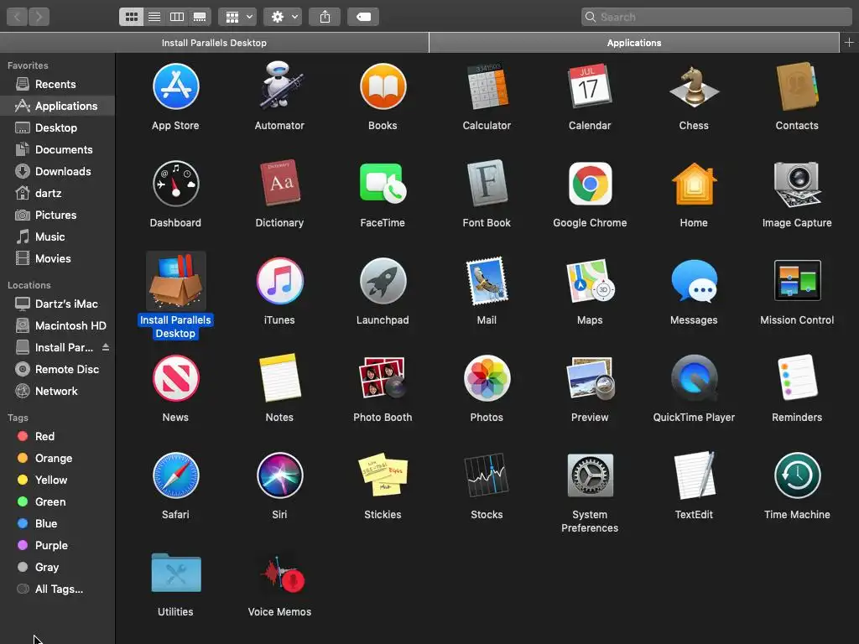Select the Voice Memos icon

(282, 574)
